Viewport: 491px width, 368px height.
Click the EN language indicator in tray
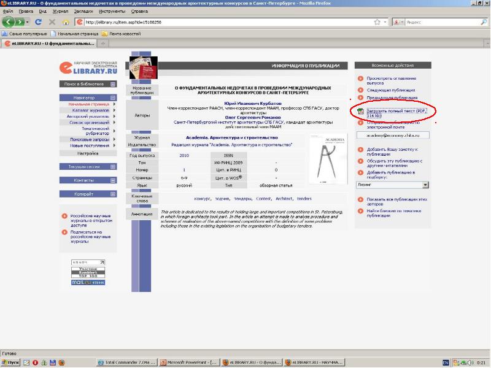pyautogui.click(x=446, y=362)
